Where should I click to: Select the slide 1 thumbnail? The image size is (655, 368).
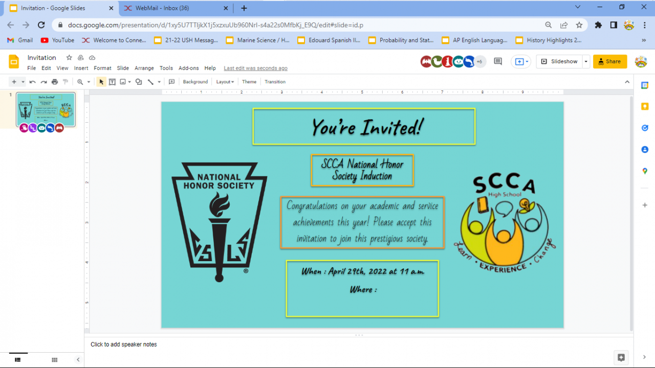coord(46,109)
